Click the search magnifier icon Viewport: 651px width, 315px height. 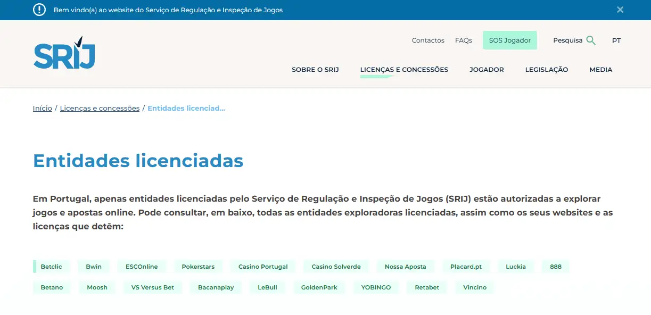pyautogui.click(x=591, y=40)
